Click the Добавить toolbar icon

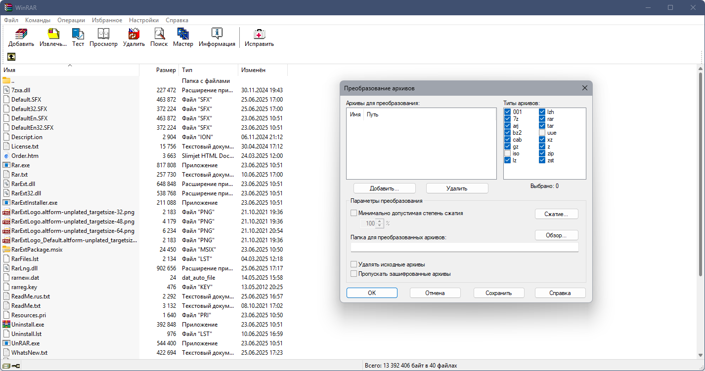pos(21,34)
